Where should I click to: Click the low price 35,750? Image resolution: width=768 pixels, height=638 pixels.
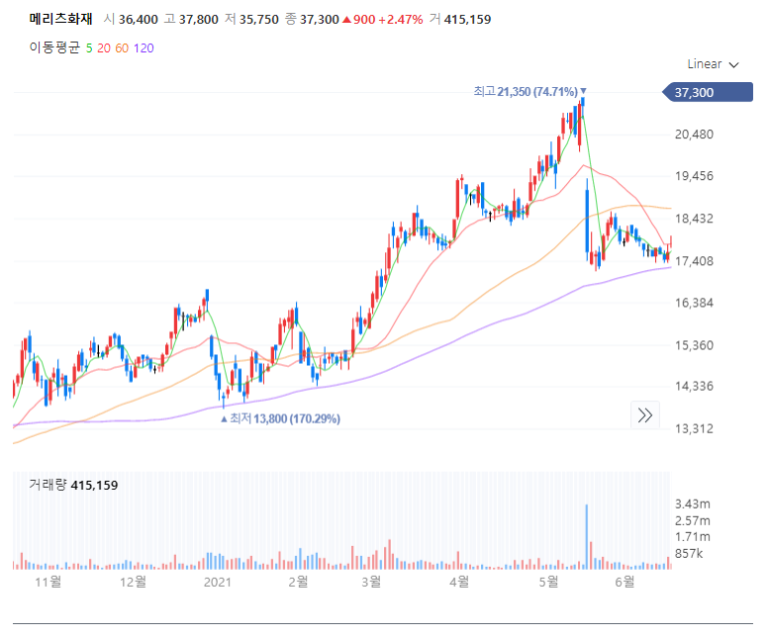click(x=258, y=20)
